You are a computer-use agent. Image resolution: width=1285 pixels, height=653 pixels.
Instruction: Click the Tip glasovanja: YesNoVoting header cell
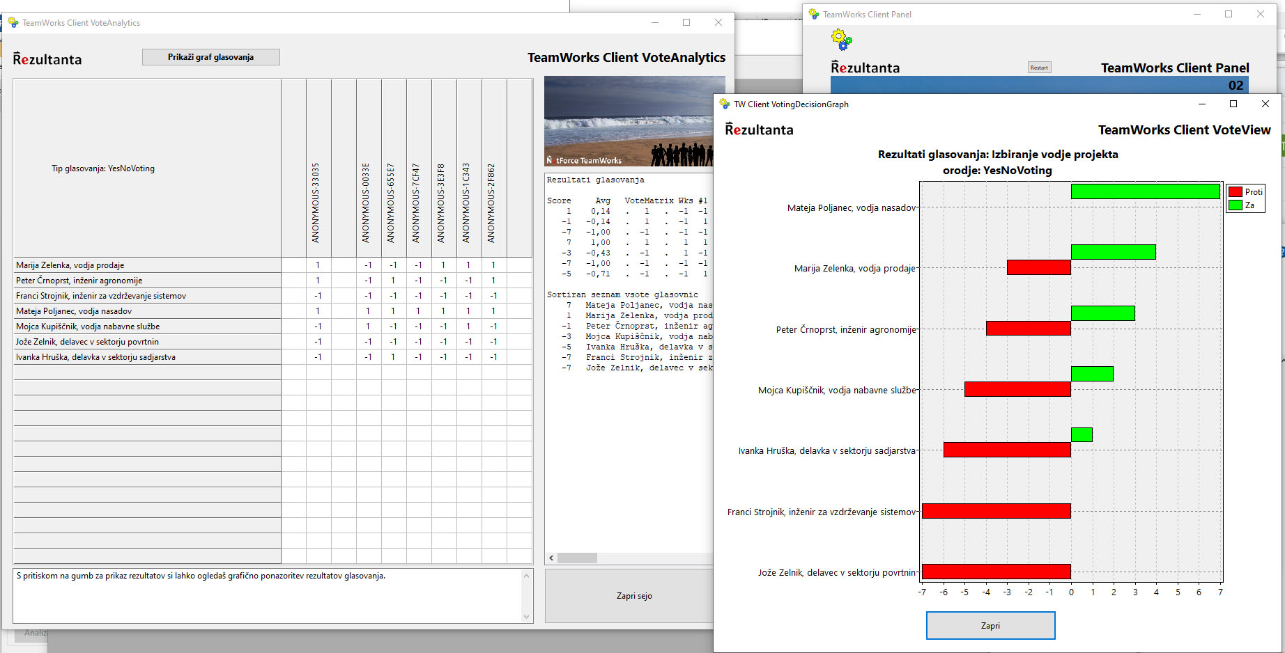point(147,168)
